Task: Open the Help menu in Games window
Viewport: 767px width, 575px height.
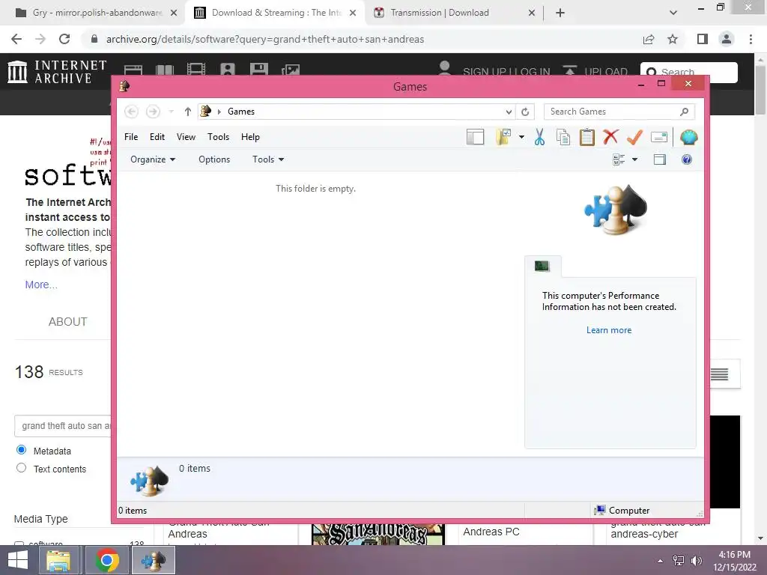Action: tap(250, 137)
